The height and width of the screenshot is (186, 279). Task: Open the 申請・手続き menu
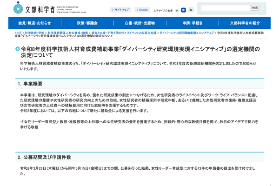[193, 23]
